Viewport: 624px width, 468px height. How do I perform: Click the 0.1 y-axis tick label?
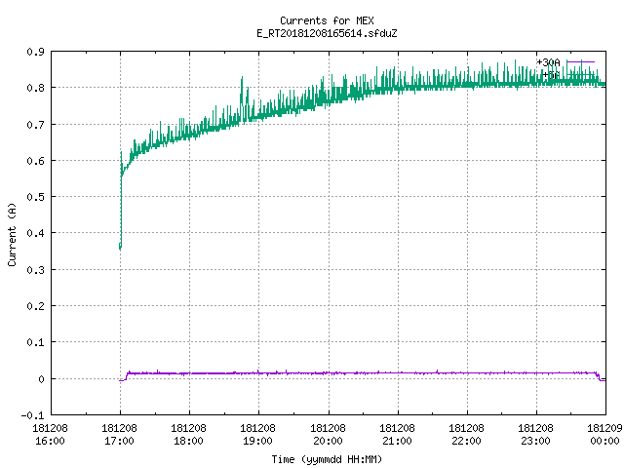pos(35,342)
